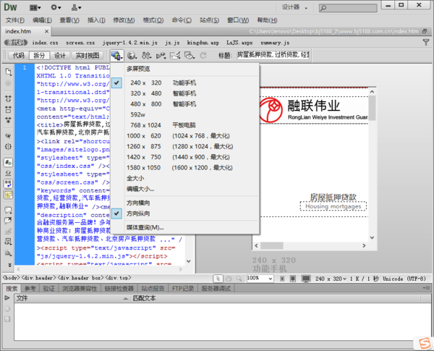The height and width of the screenshot is (351, 434).
Task: Click the mobile size icon in status bar
Action: click(x=282, y=279)
